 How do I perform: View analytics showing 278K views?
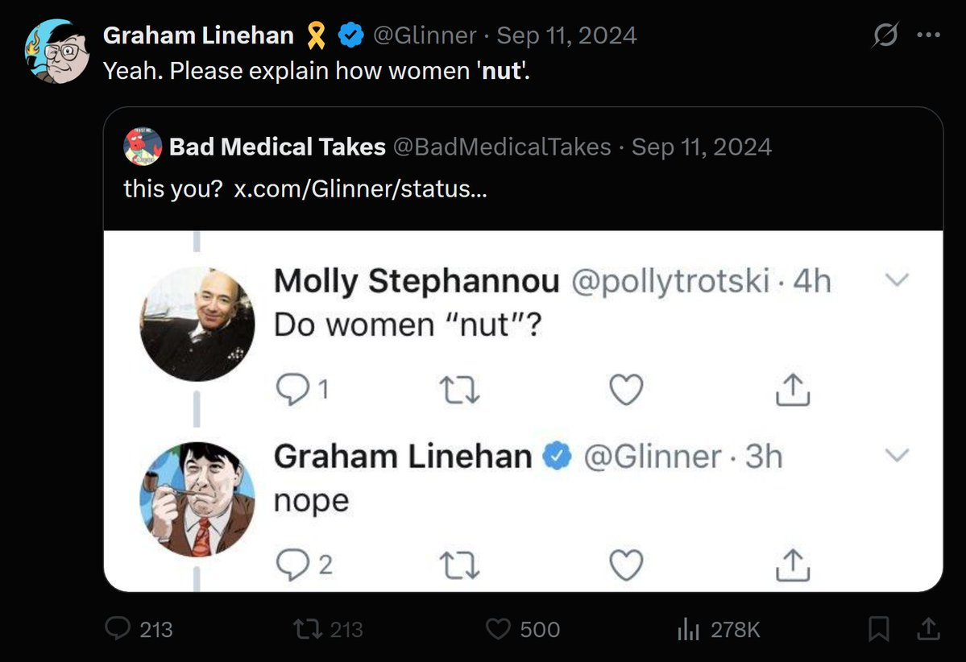point(719,629)
